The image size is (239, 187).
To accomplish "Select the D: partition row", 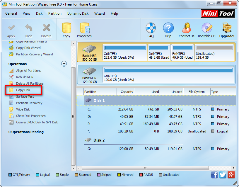I will (156, 117).
